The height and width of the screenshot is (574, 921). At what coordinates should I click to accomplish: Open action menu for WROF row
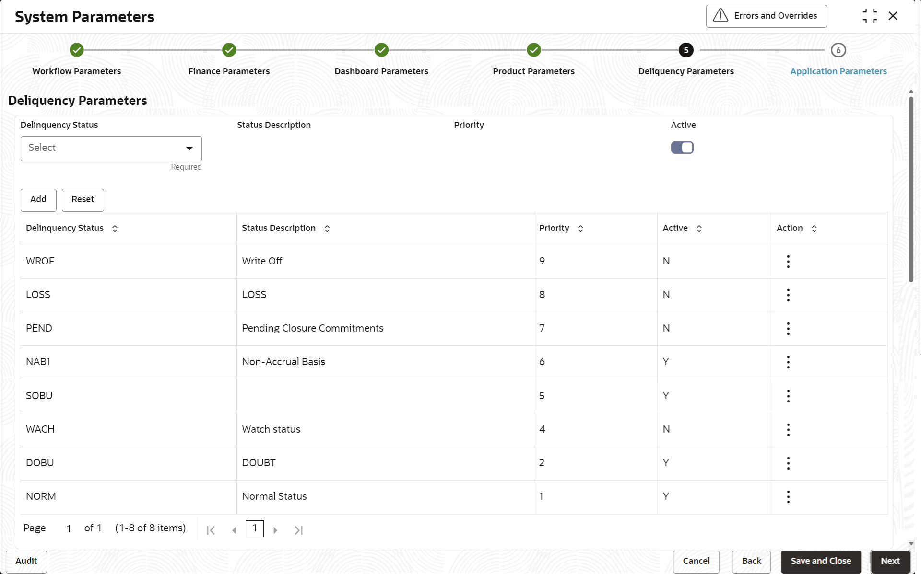pos(788,262)
